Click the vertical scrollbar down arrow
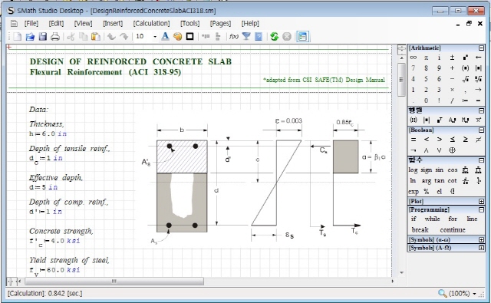The width and height of the screenshot is (491, 303). tap(401, 272)
